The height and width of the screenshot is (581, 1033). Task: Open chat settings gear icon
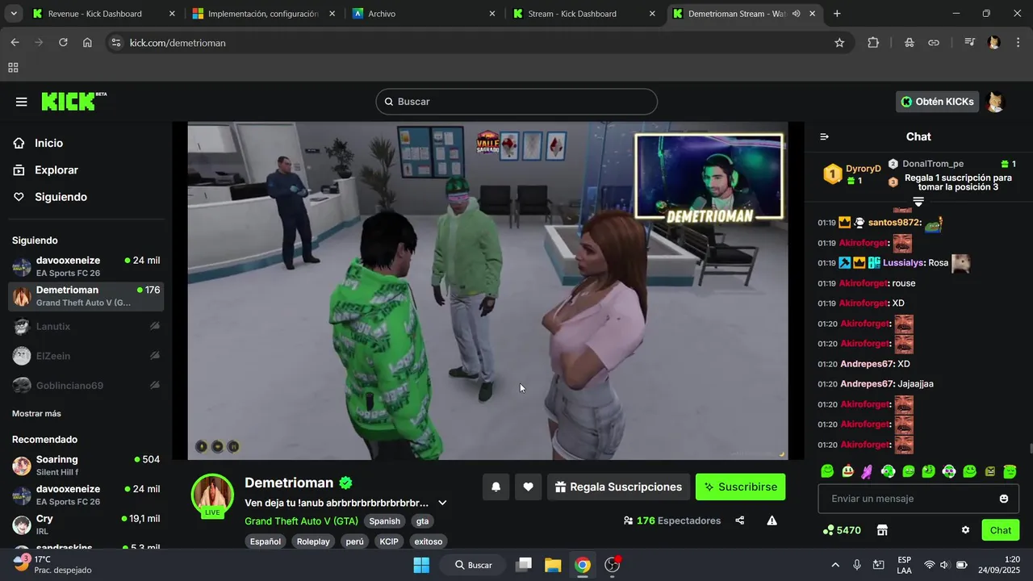[x=965, y=530]
